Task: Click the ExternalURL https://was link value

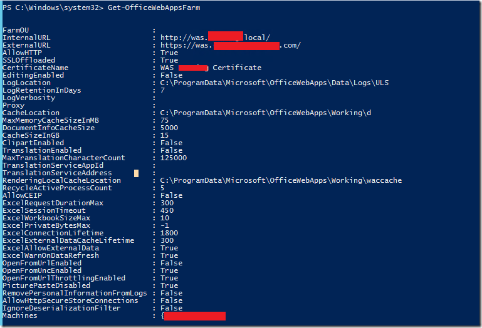Action: tap(231, 45)
